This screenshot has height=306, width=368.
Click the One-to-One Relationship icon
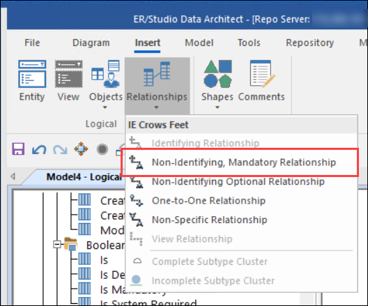pyautogui.click(x=136, y=201)
